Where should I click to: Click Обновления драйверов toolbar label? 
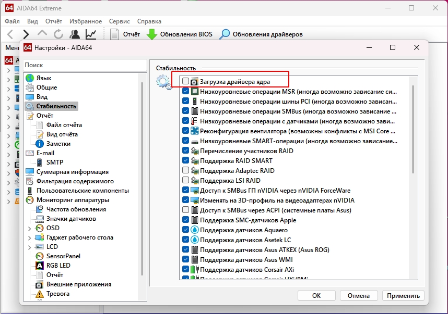268,34
